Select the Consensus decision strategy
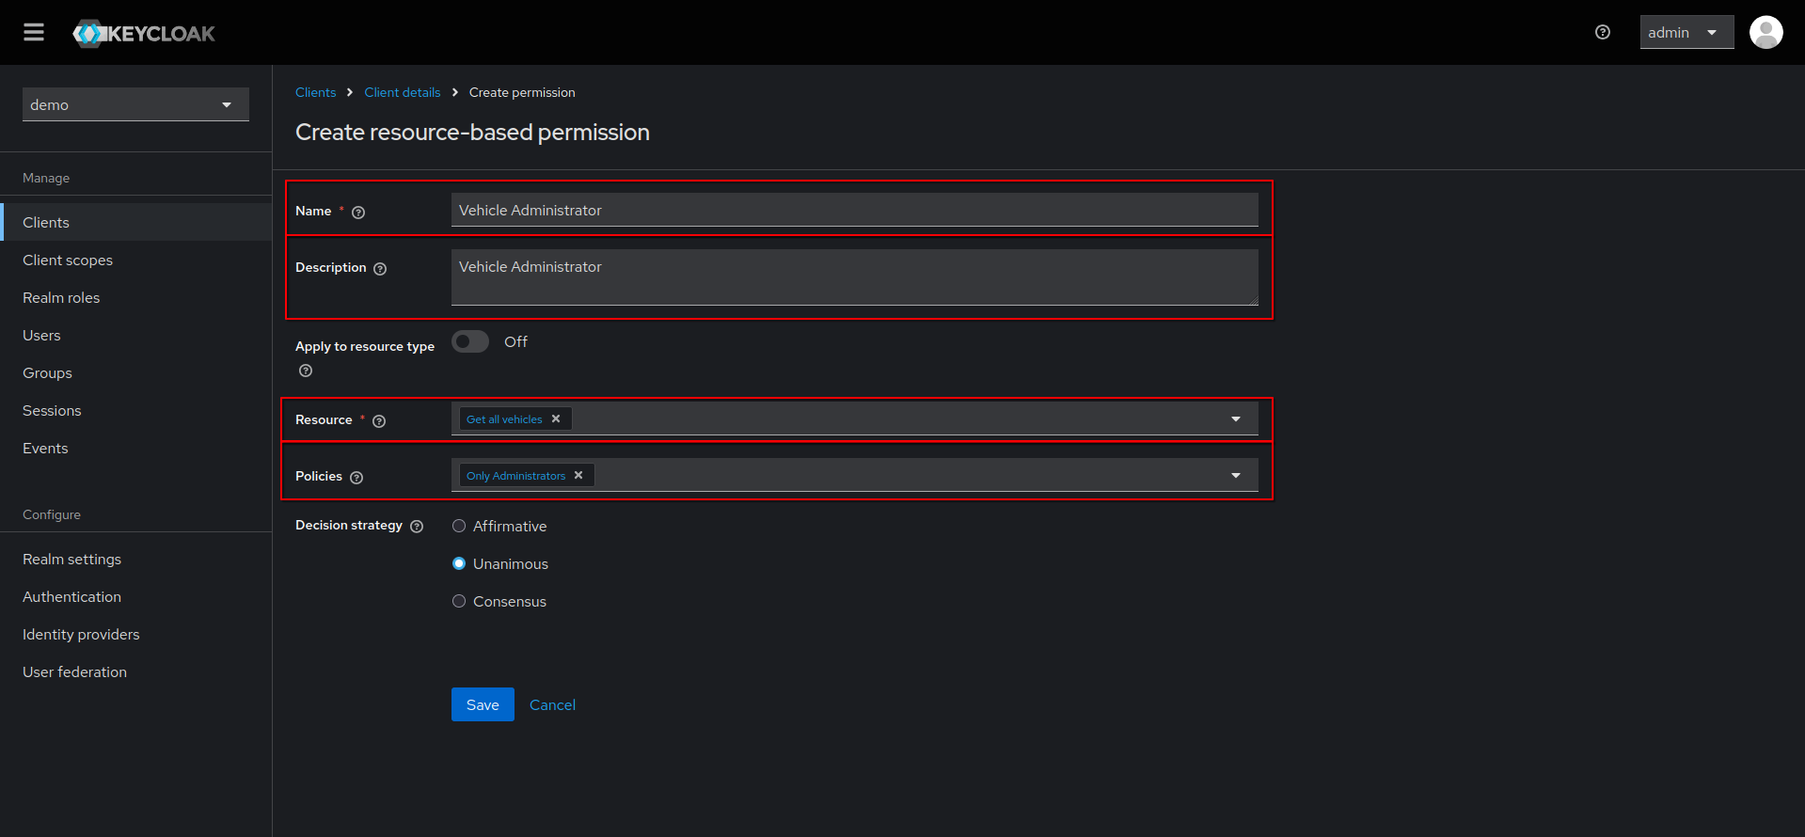 click(459, 601)
